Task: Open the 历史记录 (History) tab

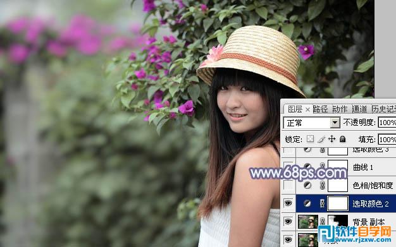Action: click(x=383, y=109)
